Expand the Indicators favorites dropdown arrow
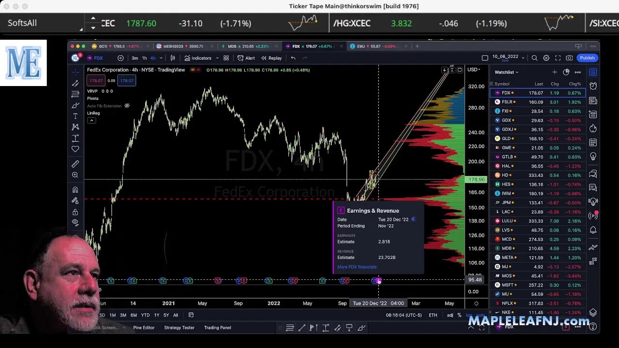 (217, 58)
